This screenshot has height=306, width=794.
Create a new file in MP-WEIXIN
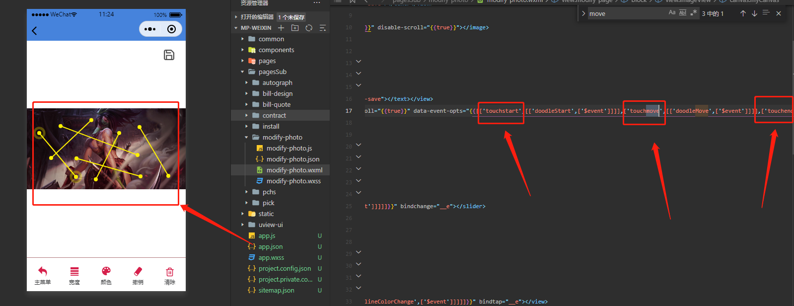(281, 28)
